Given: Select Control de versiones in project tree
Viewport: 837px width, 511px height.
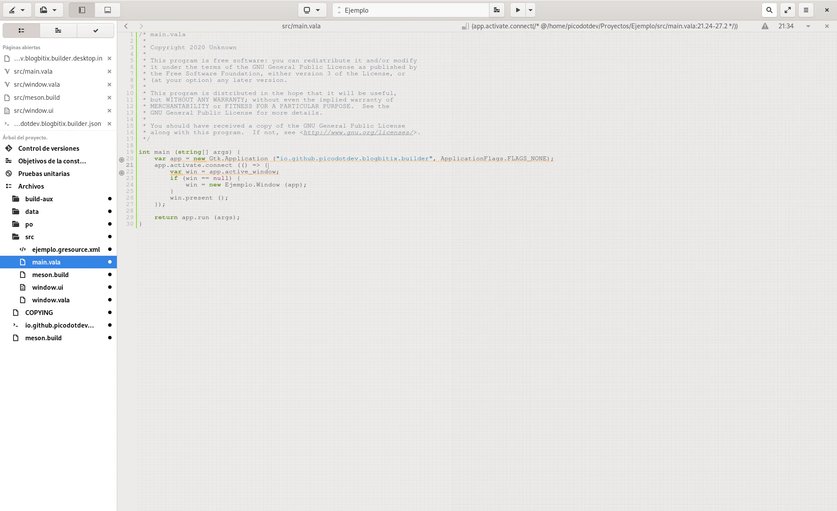Looking at the screenshot, I should click(x=48, y=149).
